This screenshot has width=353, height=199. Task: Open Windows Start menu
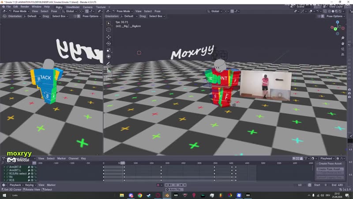4,195
